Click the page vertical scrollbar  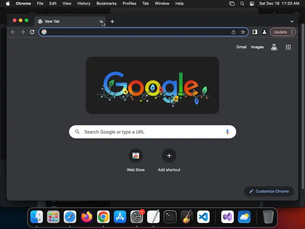point(303,106)
